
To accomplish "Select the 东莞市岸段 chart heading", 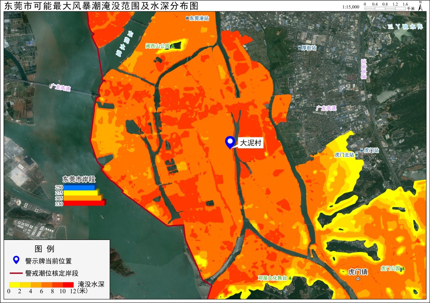I will coord(79,179).
